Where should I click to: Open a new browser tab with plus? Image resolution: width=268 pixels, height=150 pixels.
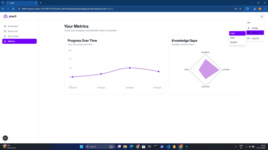41,3
